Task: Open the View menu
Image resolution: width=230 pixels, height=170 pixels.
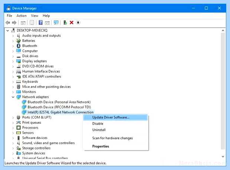Action: click(34, 16)
